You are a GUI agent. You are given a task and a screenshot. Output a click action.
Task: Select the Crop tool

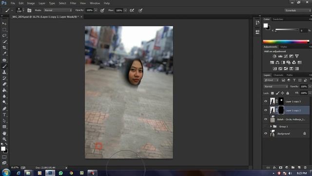pyautogui.click(x=4, y=48)
